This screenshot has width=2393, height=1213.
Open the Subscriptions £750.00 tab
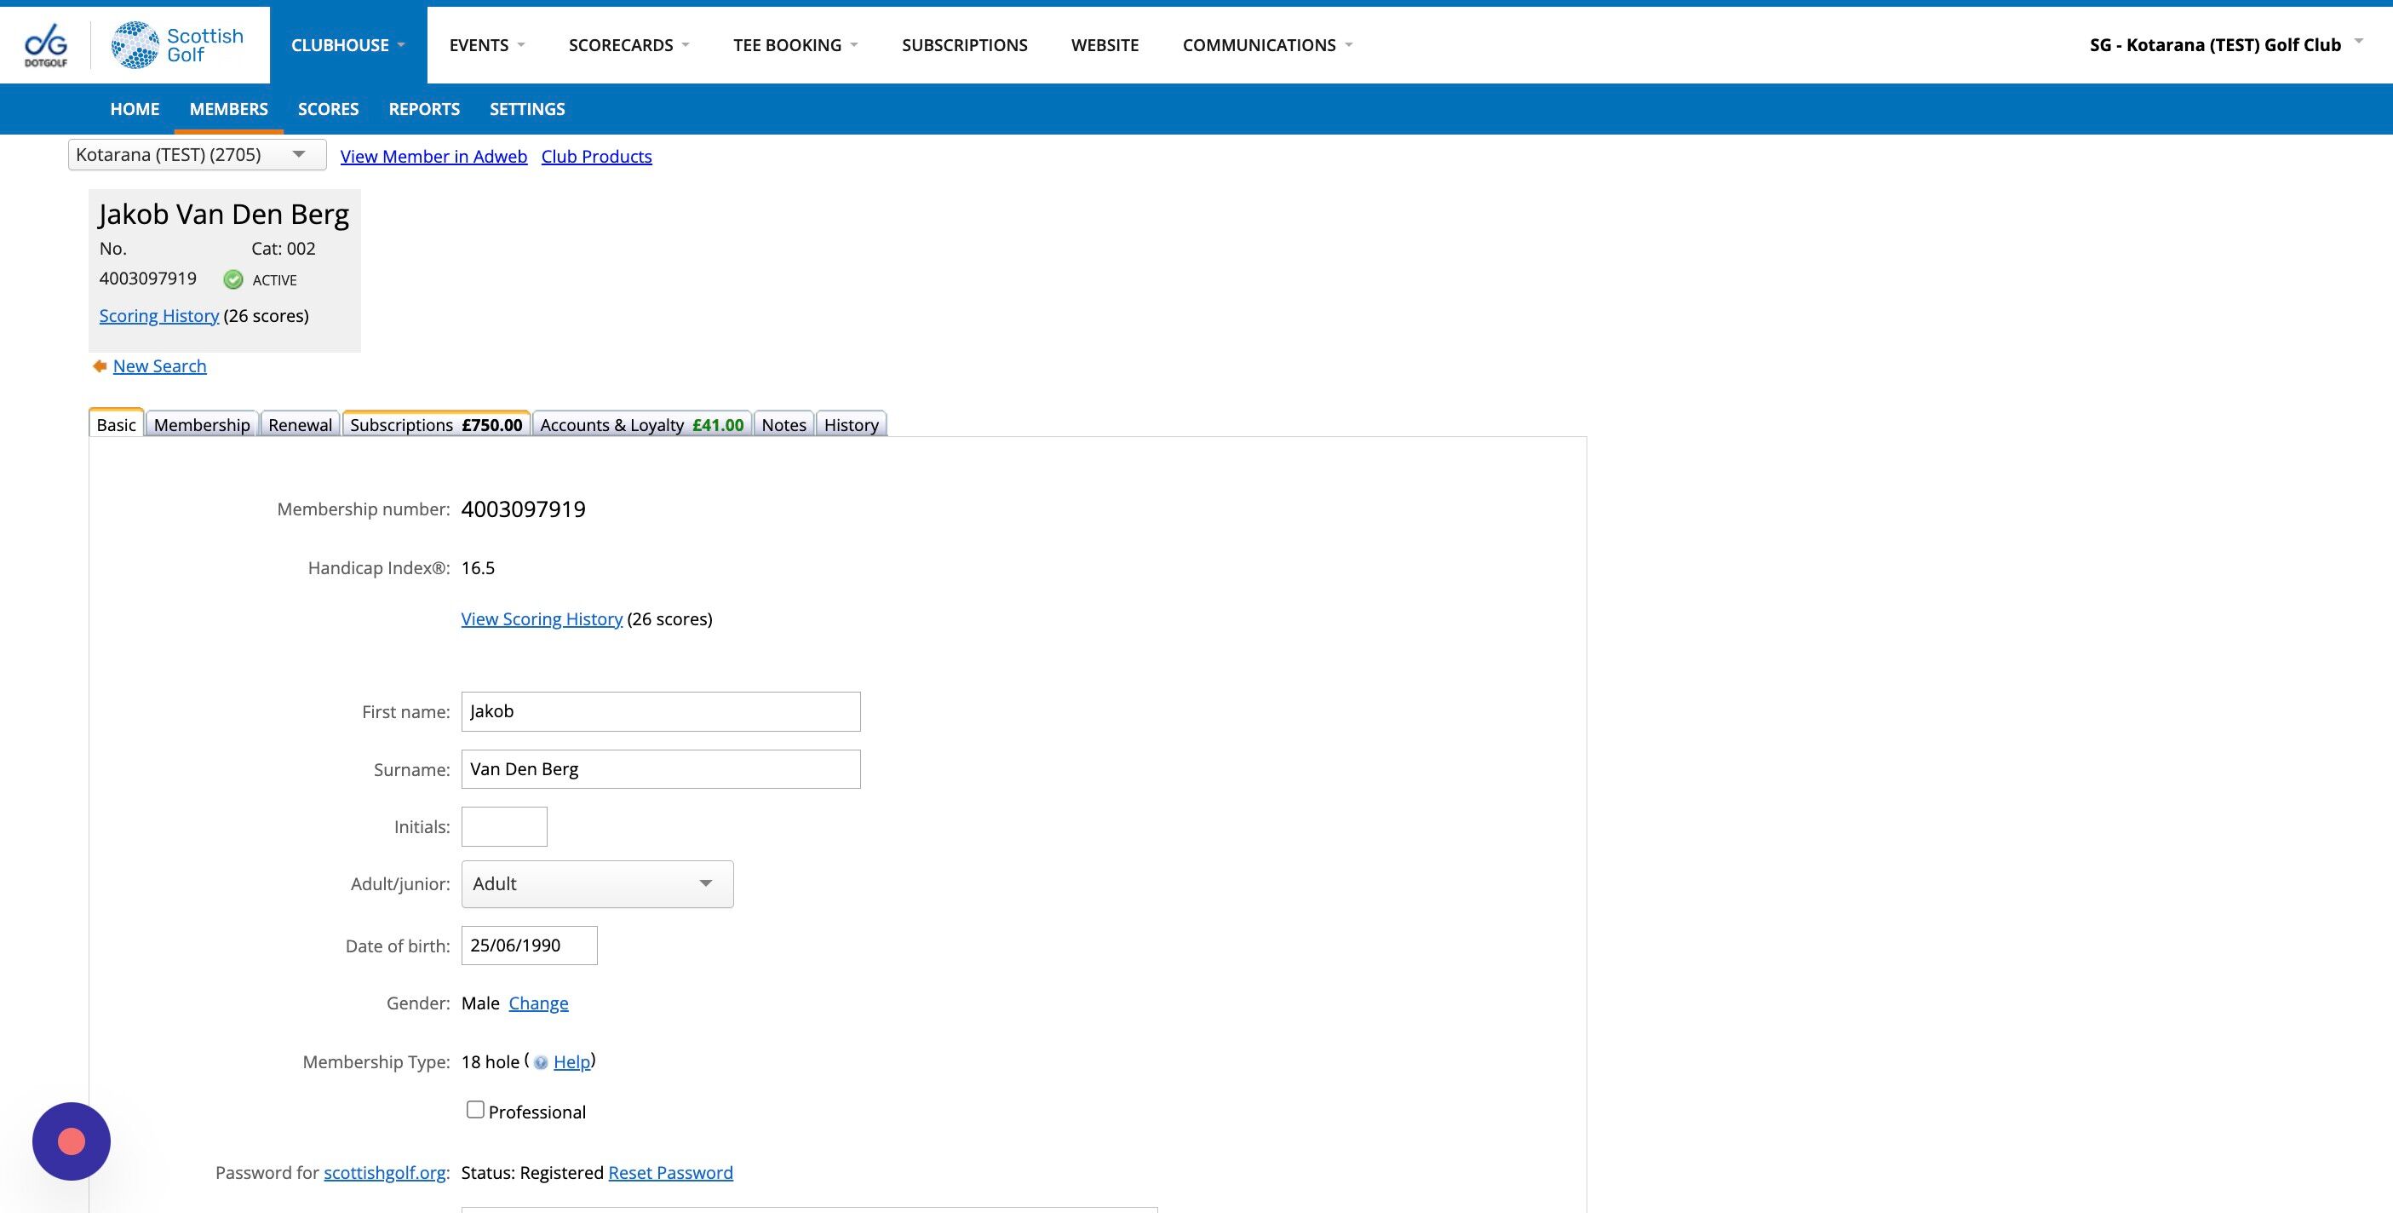(436, 425)
